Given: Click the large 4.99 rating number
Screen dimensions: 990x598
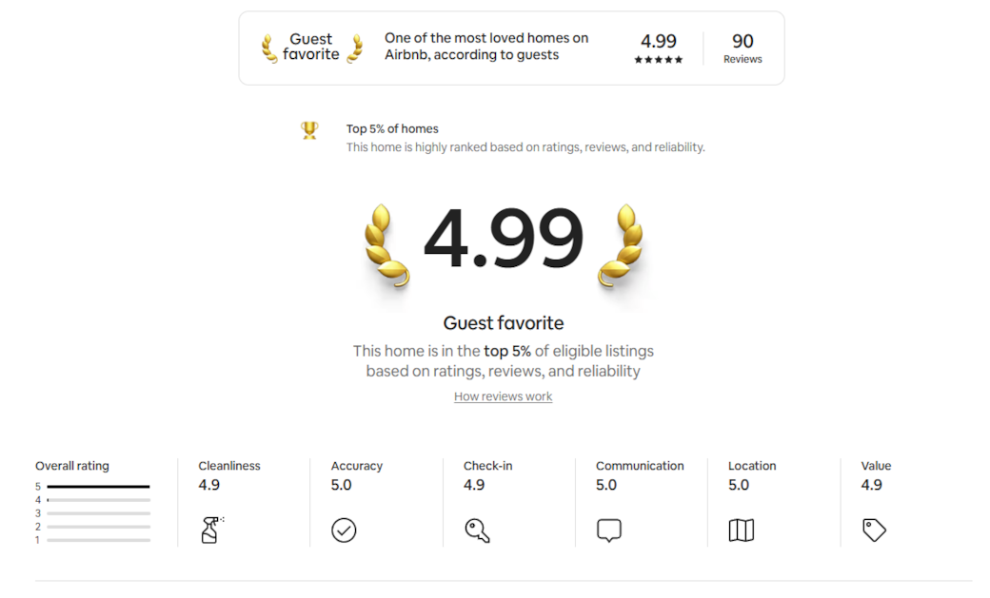Looking at the screenshot, I should click(503, 240).
